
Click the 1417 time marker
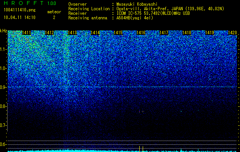click(x=164, y=33)
